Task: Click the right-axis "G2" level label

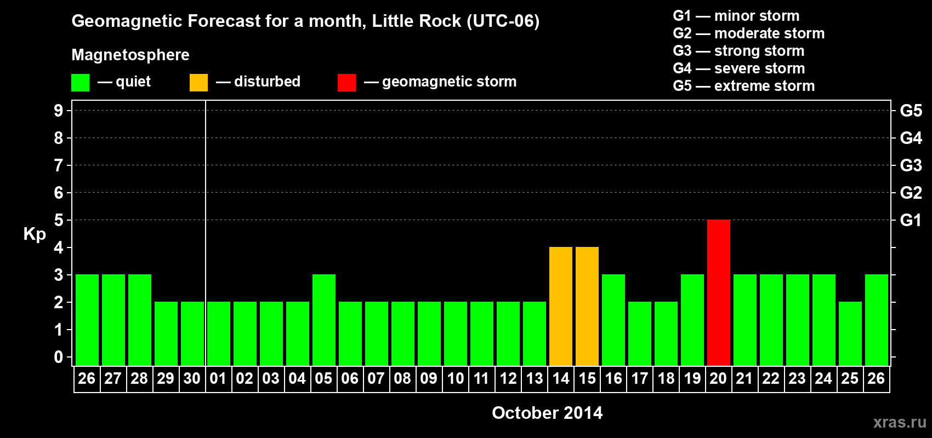Action: point(911,193)
